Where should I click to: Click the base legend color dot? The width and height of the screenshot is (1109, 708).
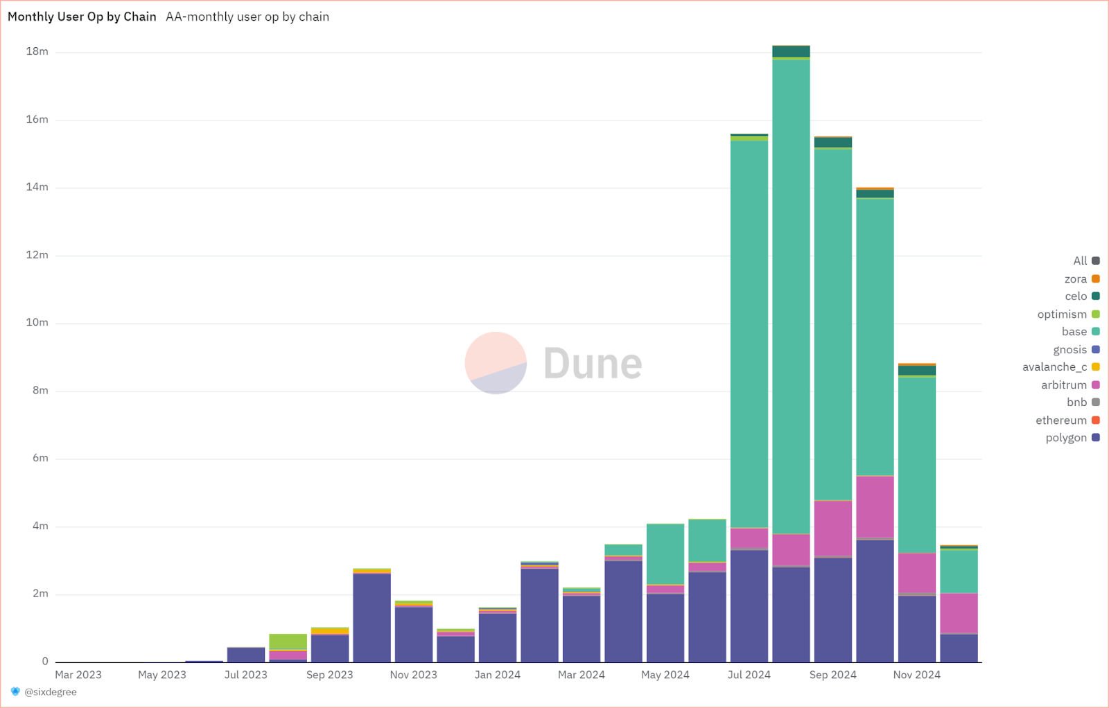click(1096, 331)
